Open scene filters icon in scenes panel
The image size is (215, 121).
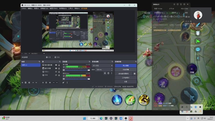(29, 83)
